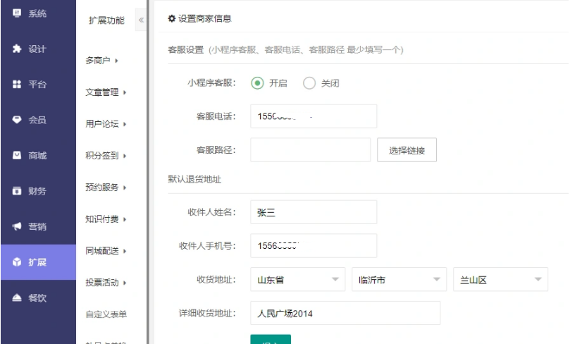This screenshot has width=582, height=344.
Task: Open the 自定义表单 menu link
Action: (106, 314)
